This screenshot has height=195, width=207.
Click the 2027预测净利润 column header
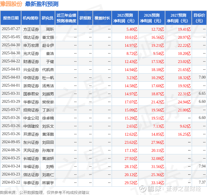(x=178, y=18)
